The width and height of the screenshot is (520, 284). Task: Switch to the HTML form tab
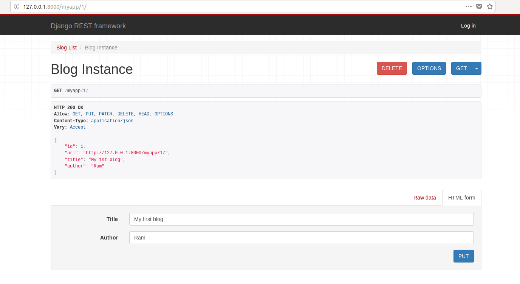point(462,198)
